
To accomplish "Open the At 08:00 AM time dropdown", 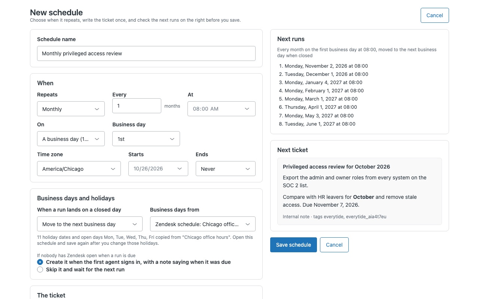I will point(222,109).
